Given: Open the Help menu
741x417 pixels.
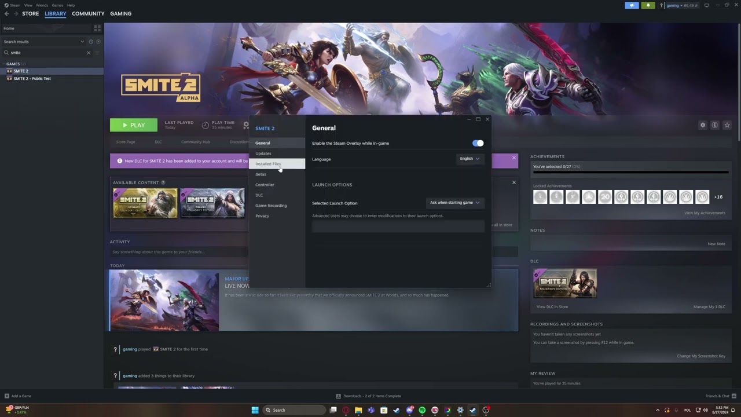Looking at the screenshot, I should pos(71,5).
